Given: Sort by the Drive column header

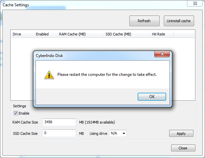Looking at the screenshot, I should (x=22, y=34).
